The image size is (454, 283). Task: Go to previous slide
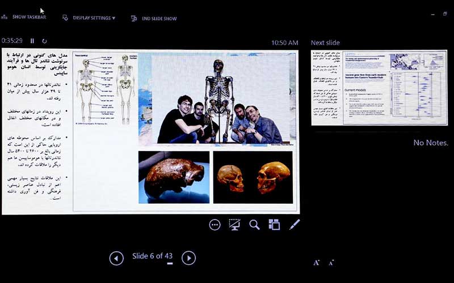coord(116,258)
